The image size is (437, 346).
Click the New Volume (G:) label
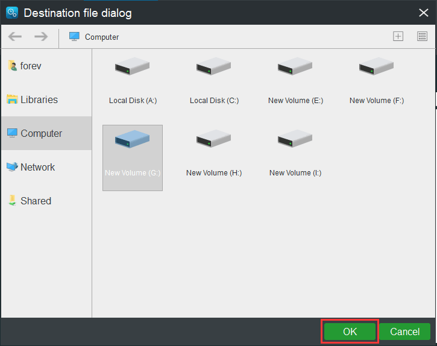coord(133,173)
